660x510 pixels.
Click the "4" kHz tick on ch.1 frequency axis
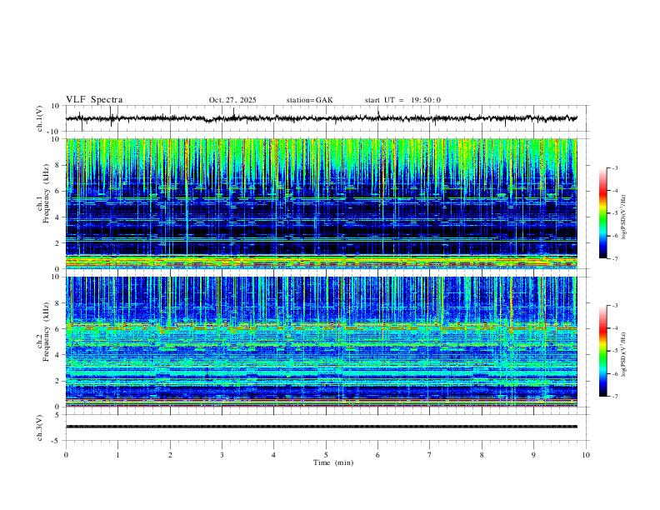(58, 217)
